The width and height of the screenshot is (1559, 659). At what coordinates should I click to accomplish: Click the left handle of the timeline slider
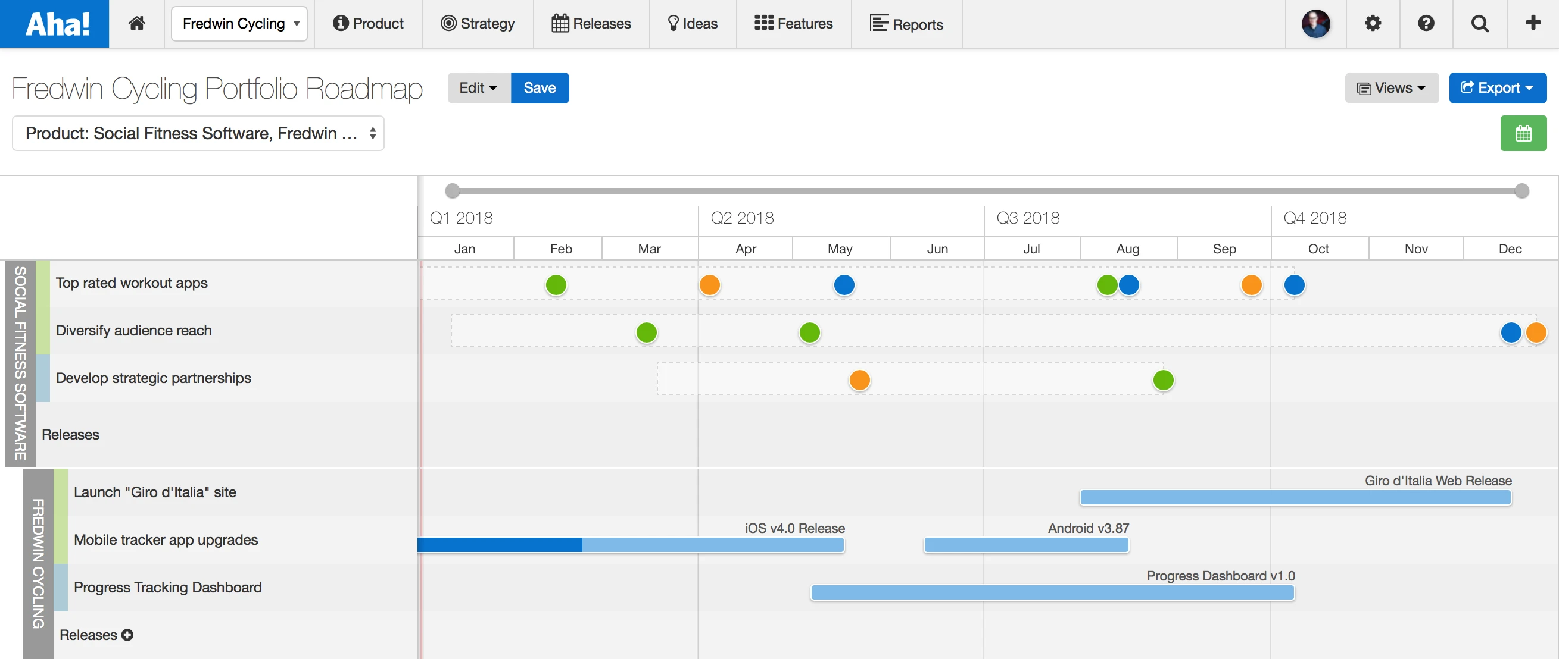[x=452, y=191]
